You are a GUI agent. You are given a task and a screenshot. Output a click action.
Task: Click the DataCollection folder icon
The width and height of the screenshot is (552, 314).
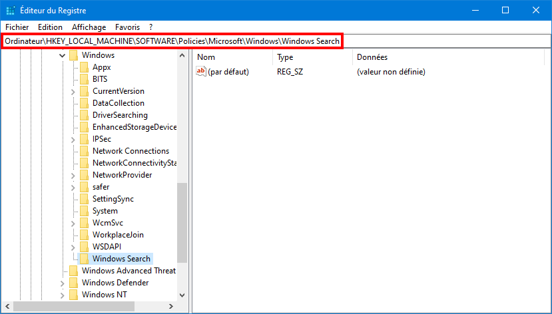(x=84, y=103)
